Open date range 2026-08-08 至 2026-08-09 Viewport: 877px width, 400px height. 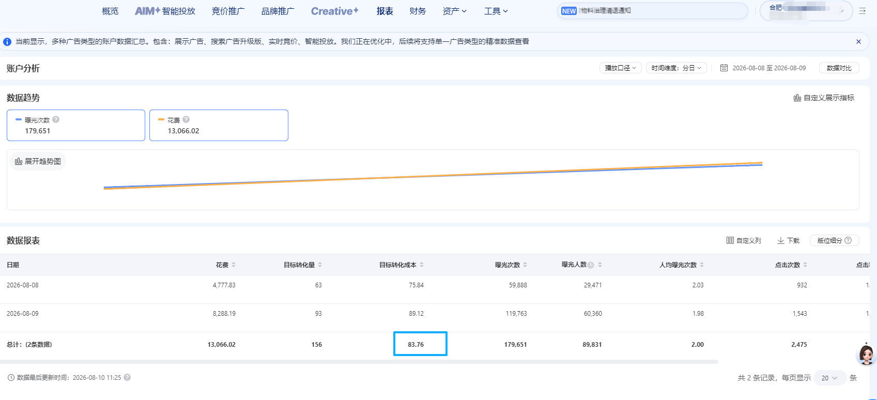click(x=769, y=68)
